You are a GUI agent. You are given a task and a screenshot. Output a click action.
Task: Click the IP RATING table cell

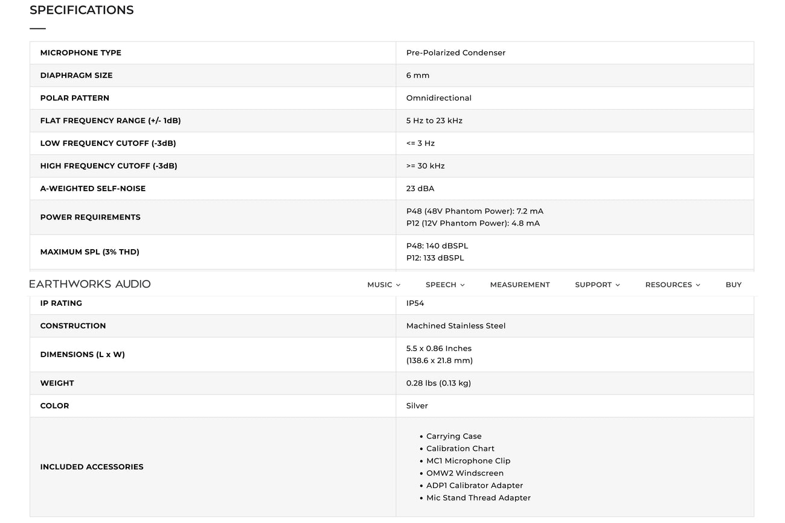coord(61,303)
